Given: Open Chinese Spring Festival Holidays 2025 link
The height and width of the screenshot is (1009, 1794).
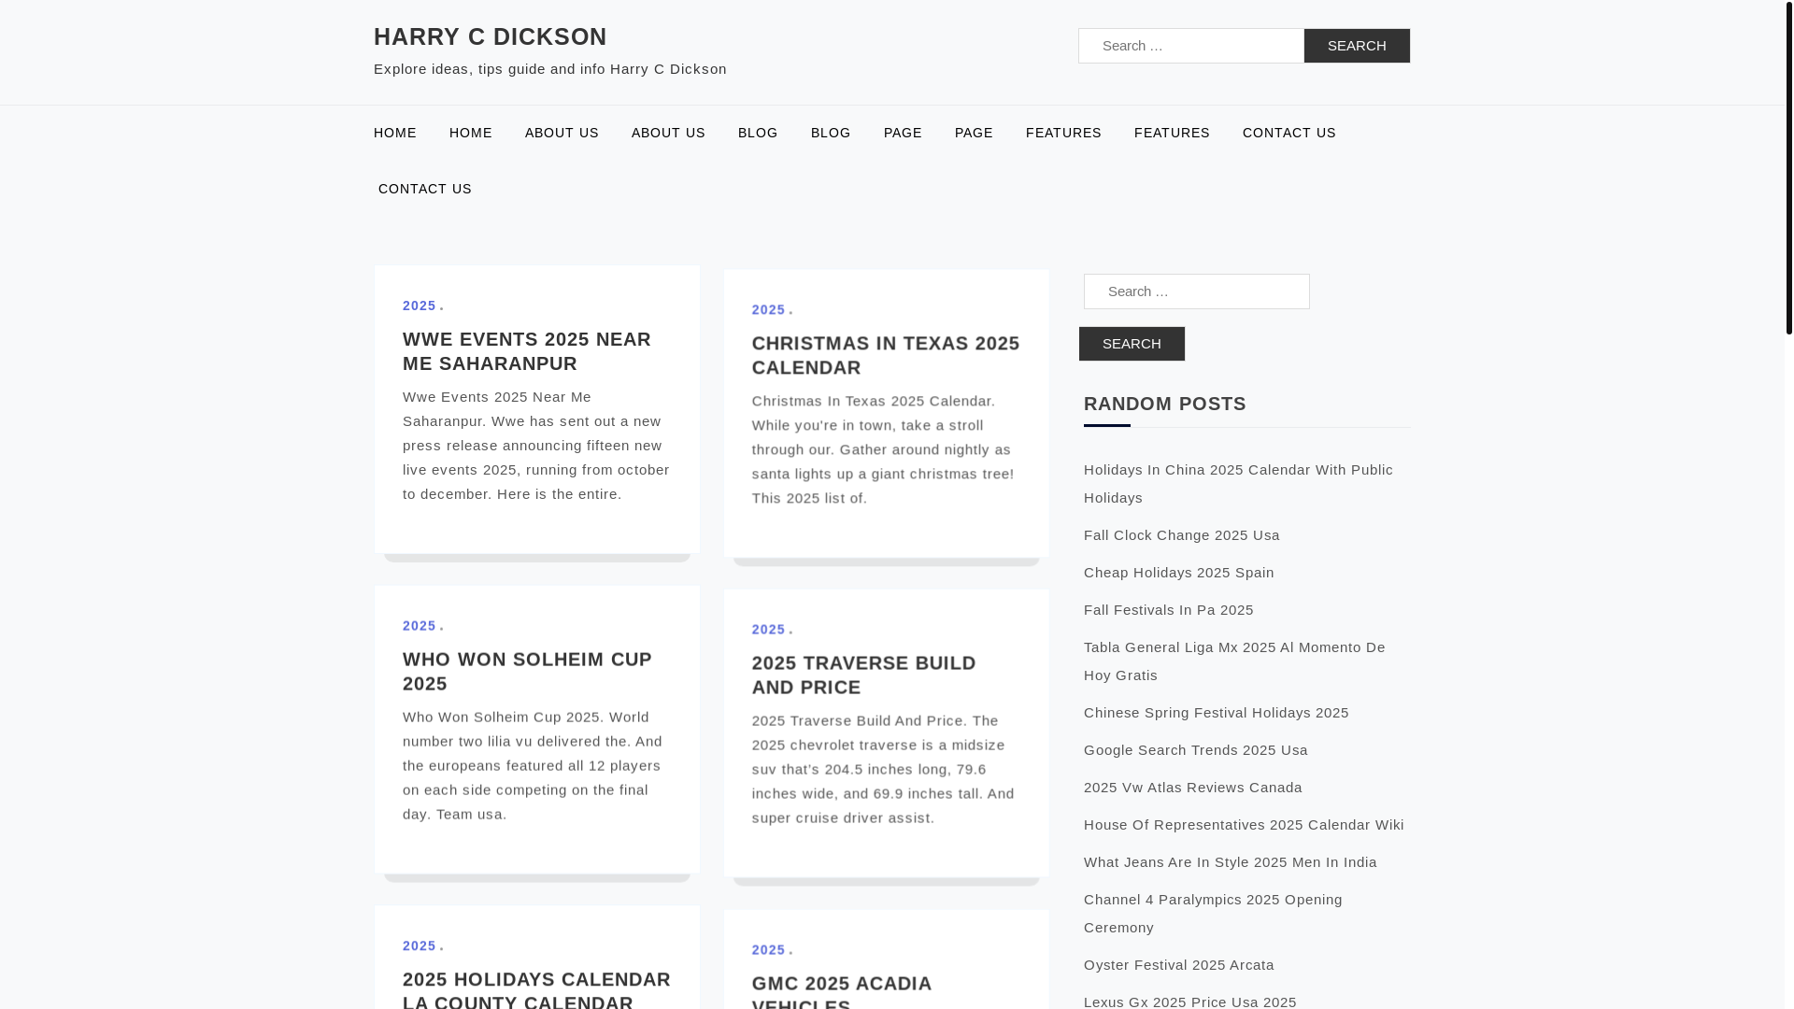Looking at the screenshot, I should pos(1217,713).
